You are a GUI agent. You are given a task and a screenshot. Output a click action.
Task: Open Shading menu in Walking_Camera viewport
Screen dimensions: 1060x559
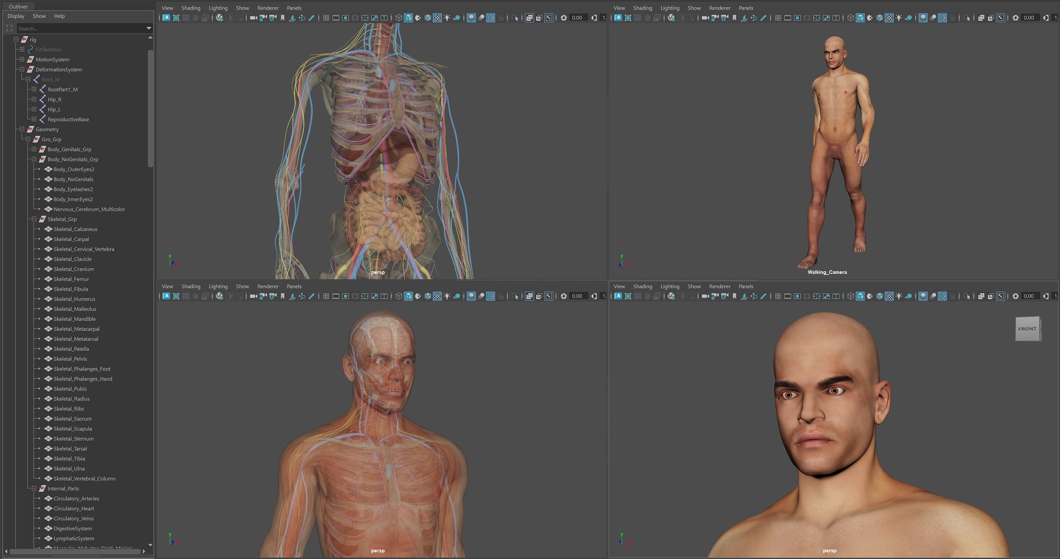coord(643,8)
